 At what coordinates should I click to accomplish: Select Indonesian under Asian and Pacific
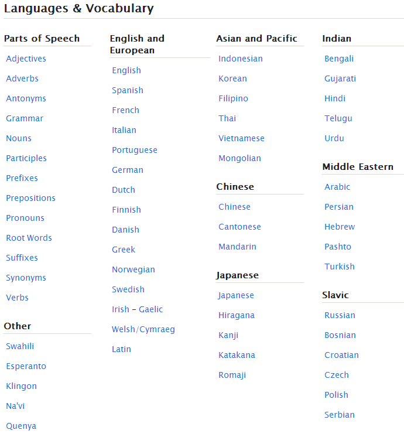click(x=241, y=59)
